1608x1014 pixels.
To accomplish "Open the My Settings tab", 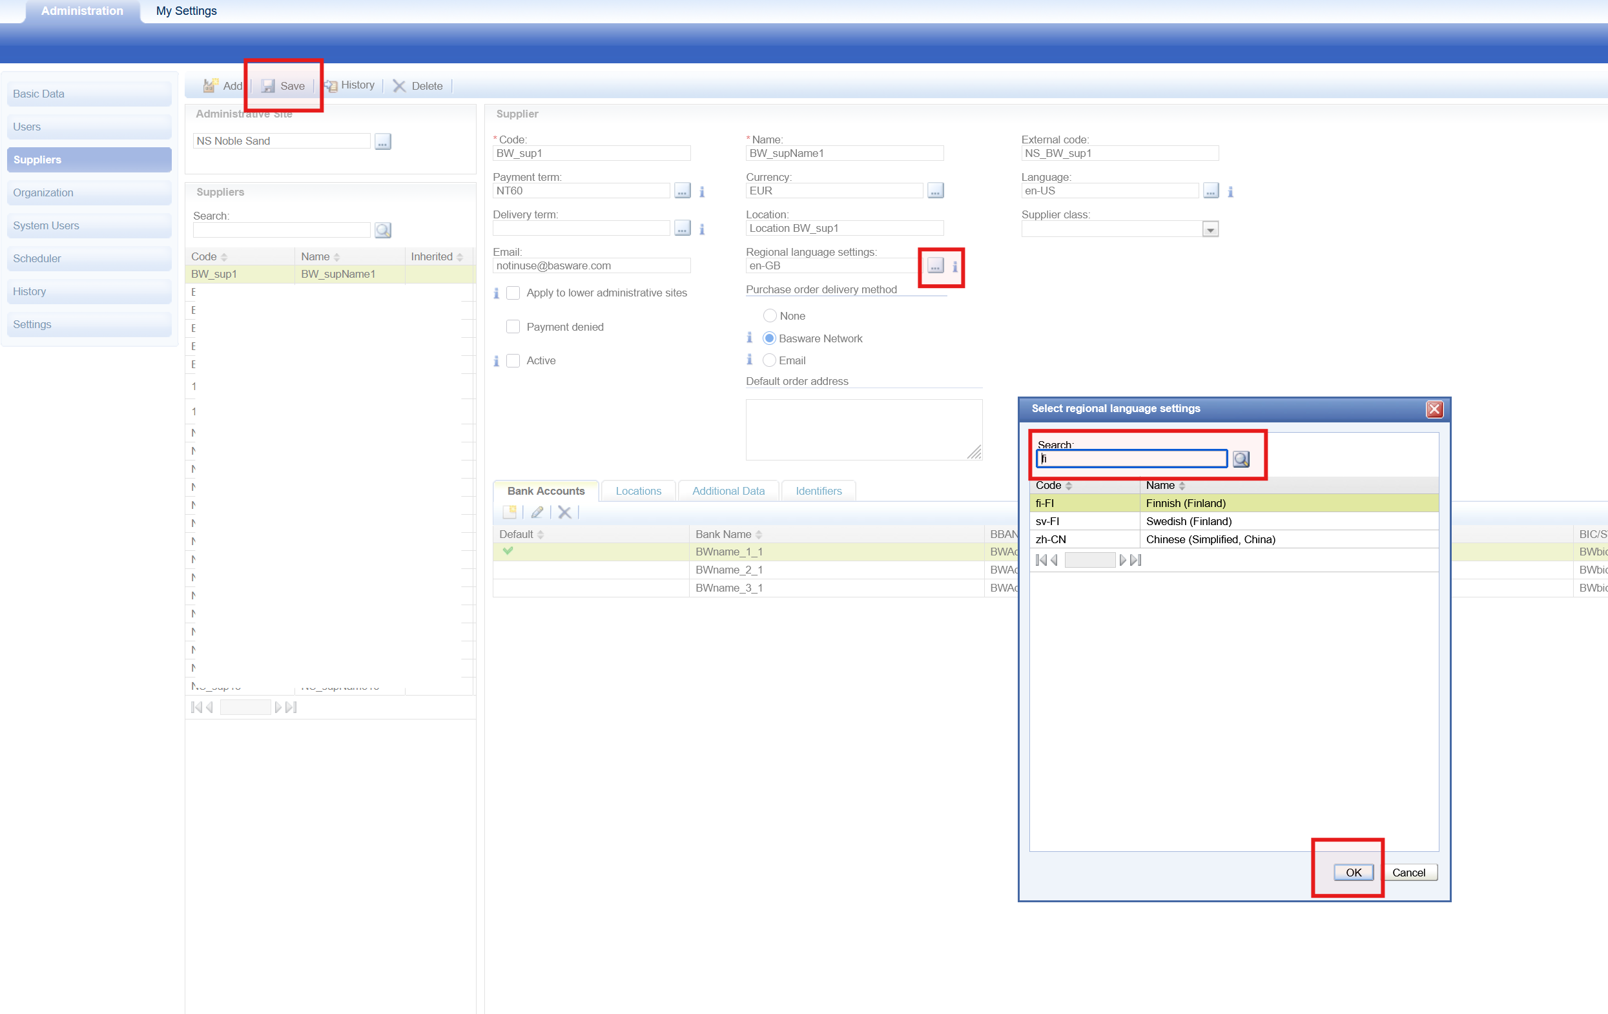I will pyautogui.click(x=187, y=11).
